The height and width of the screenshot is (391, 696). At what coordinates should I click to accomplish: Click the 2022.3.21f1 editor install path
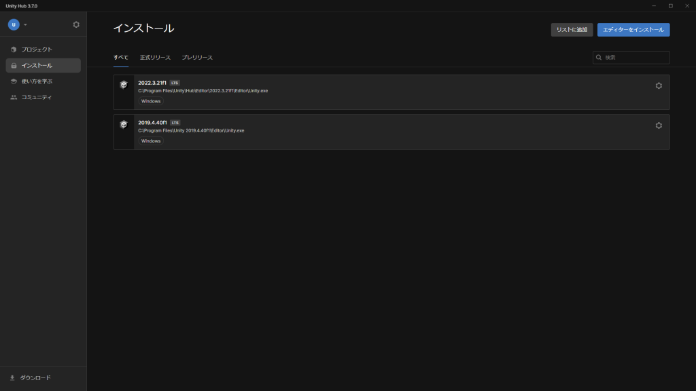[203, 91]
